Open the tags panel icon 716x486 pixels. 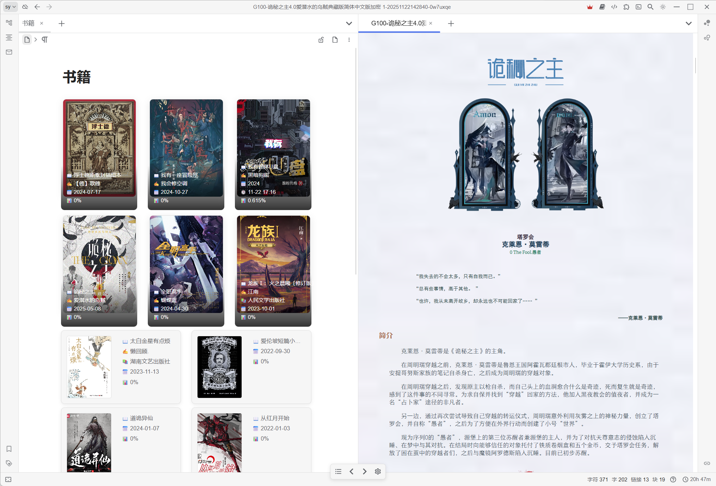[x=9, y=463]
